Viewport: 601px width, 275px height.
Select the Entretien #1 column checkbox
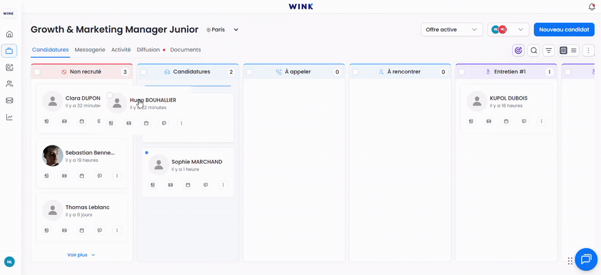tap(461, 71)
